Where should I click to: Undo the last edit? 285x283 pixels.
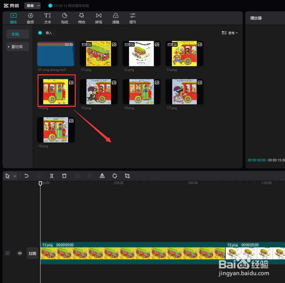pos(26,176)
